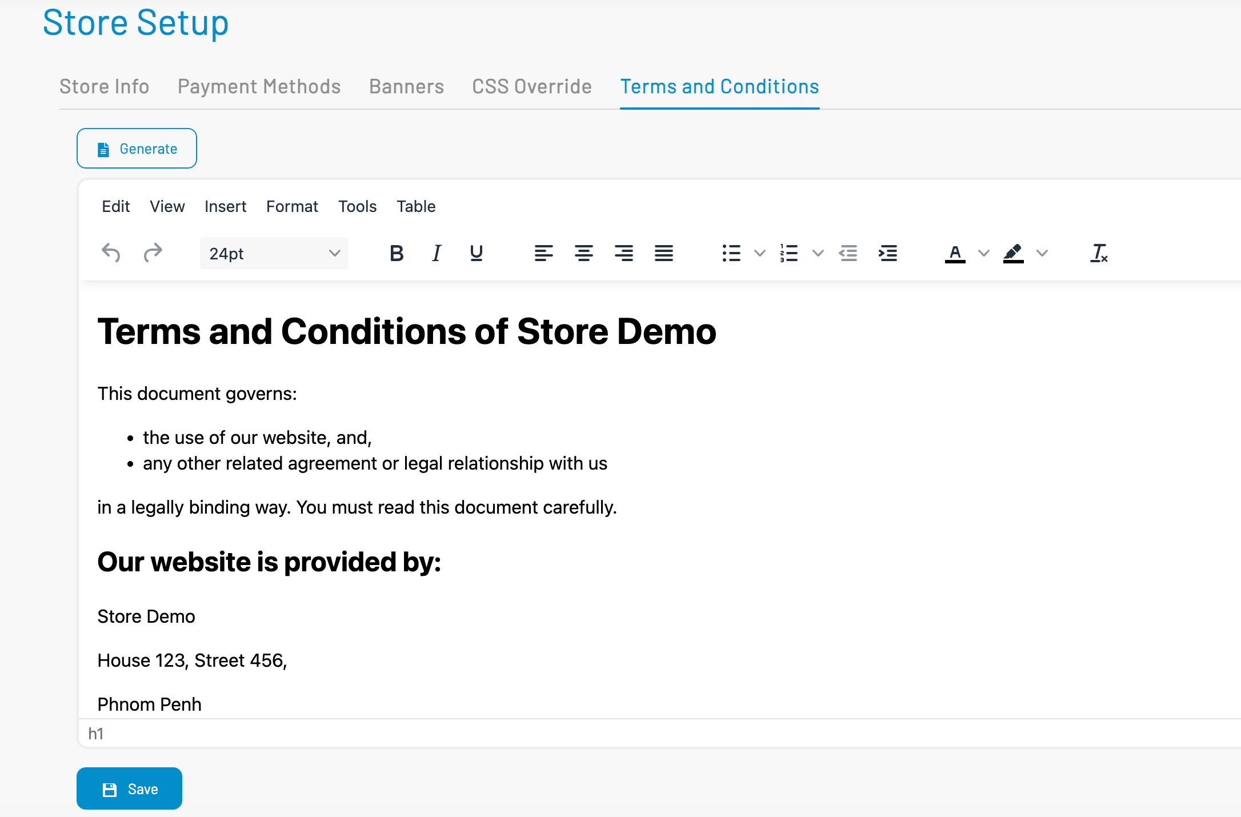The image size is (1241, 817).
Task: Expand numbered list style options
Action: pos(818,253)
